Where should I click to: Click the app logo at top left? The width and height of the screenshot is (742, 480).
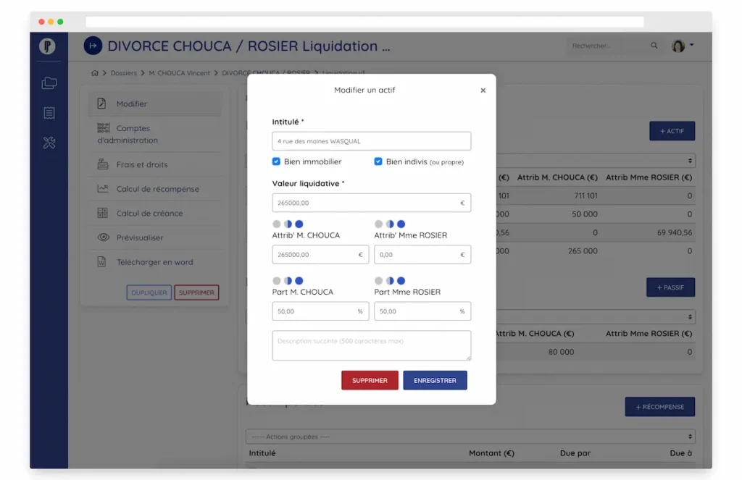pos(49,46)
